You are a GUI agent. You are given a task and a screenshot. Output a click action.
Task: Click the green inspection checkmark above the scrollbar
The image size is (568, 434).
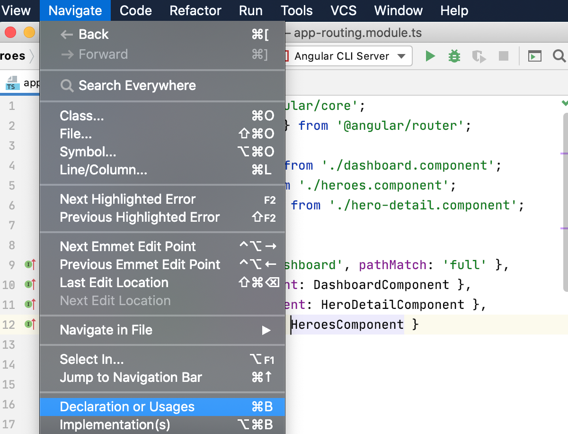tap(564, 103)
